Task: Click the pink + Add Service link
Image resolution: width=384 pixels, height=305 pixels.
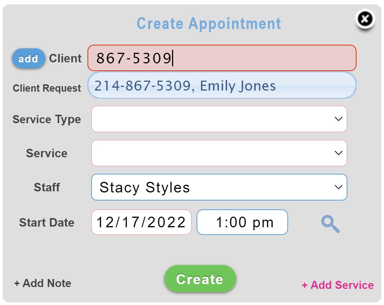Action: tap(338, 285)
